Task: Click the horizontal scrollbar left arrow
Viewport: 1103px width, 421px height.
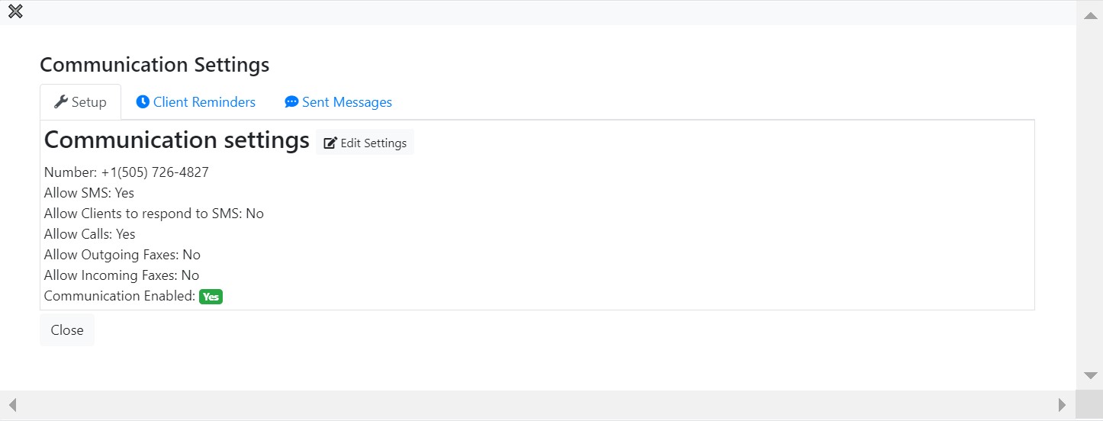Action: pos(12,404)
